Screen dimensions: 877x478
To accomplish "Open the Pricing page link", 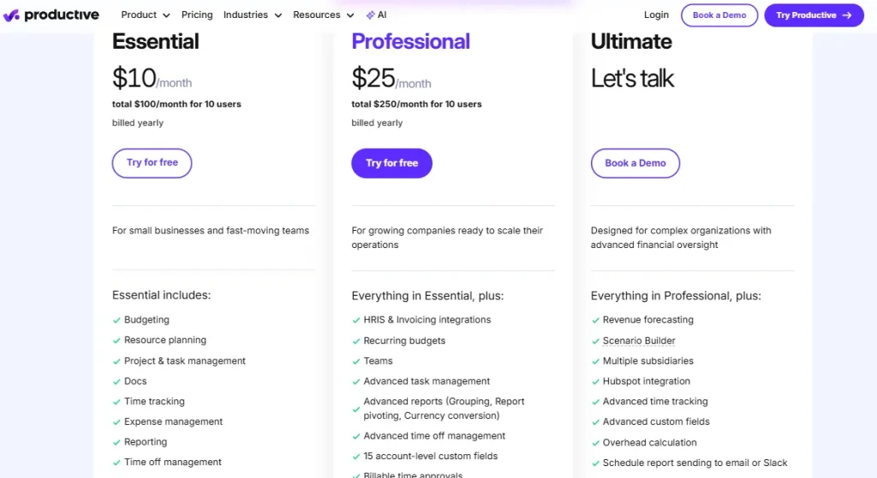I will coord(197,15).
